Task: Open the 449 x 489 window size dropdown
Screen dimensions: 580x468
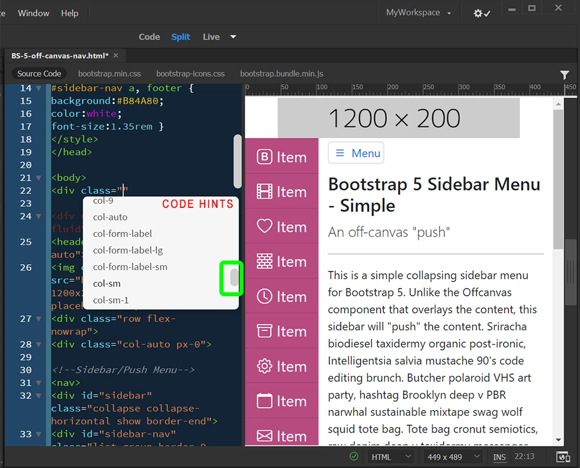Action: 453,457
